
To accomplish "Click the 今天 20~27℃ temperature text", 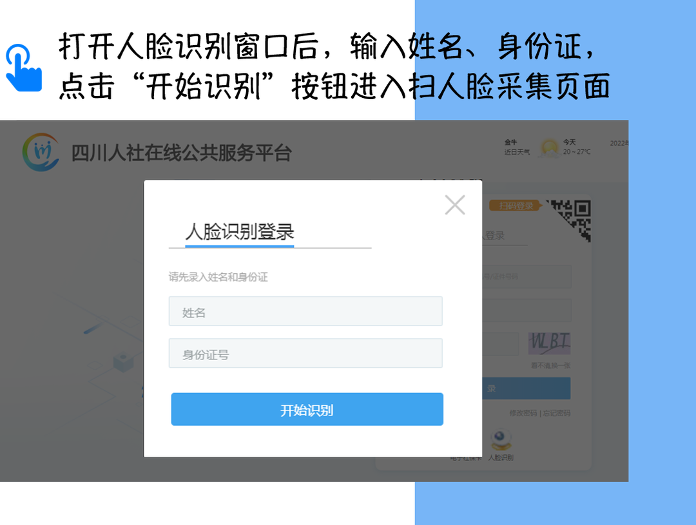I will coord(577,147).
